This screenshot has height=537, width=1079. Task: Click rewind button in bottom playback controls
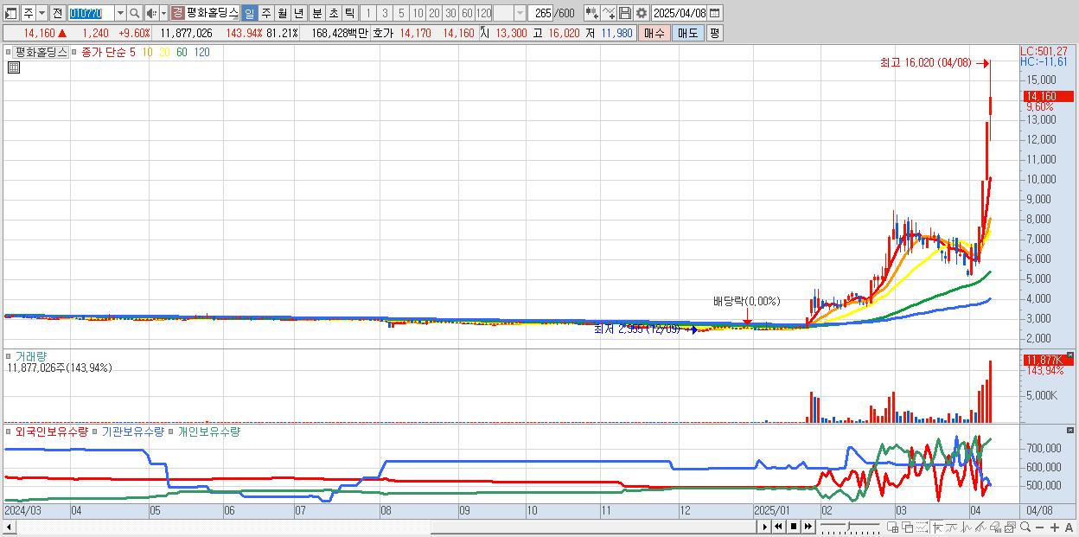click(x=779, y=527)
